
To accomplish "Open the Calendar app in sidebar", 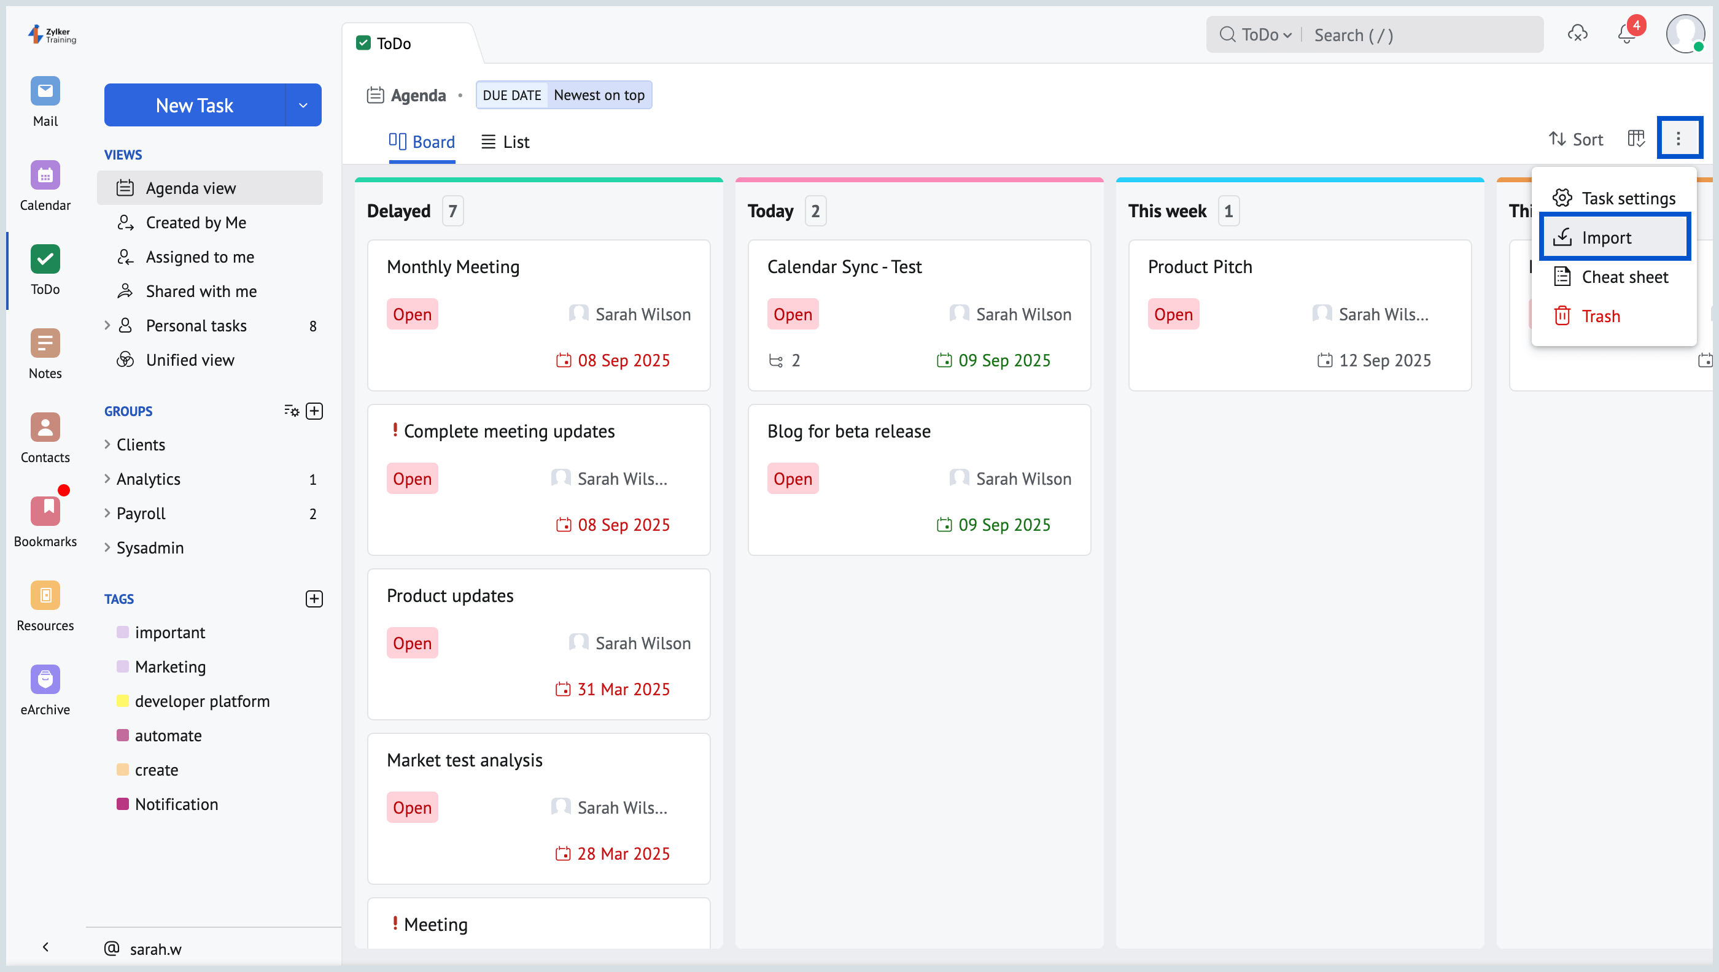I will click(45, 176).
